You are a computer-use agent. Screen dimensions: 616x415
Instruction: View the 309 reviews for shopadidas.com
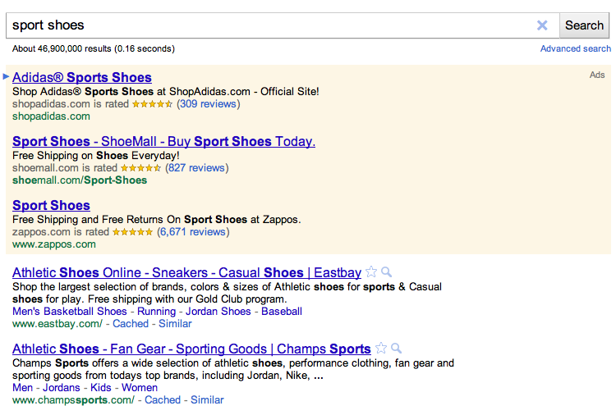point(209,104)
